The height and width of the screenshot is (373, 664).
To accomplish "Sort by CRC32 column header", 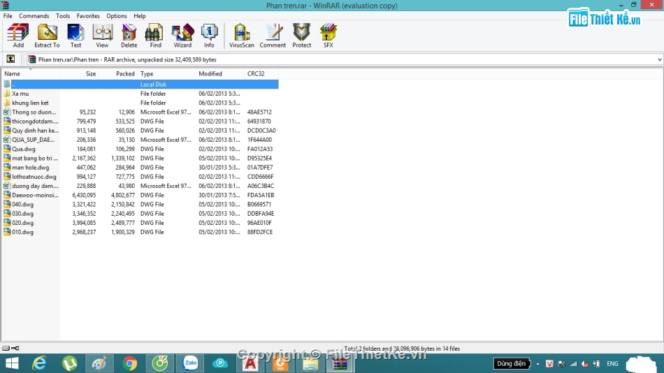I will coord(261,73).
